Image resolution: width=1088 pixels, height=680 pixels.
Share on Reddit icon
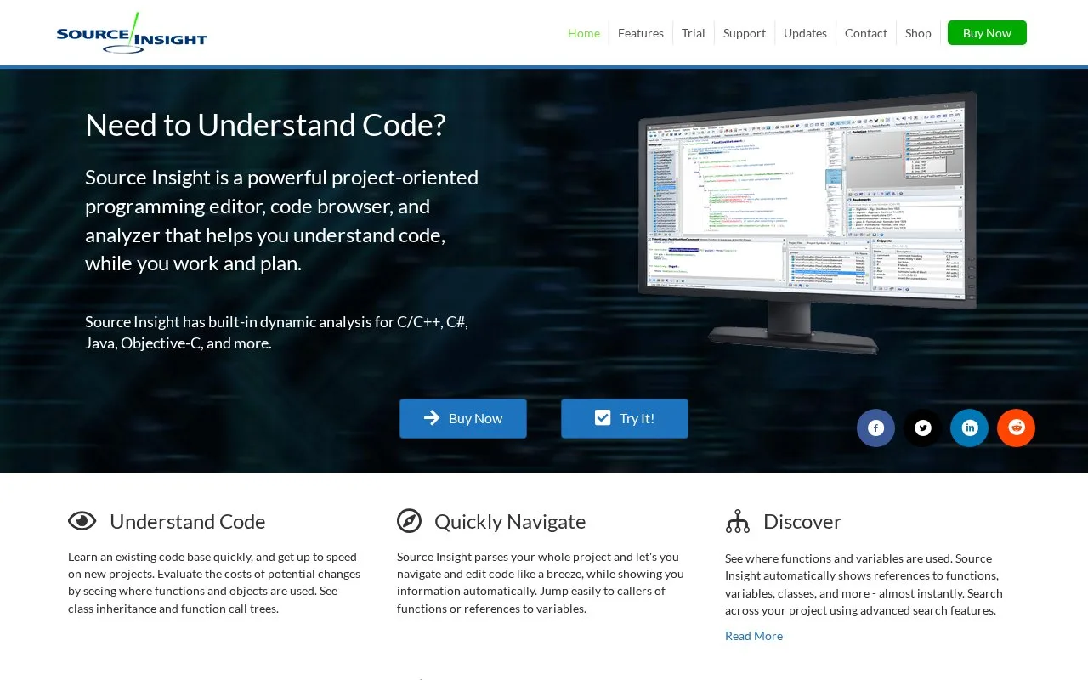point(1016,428)
